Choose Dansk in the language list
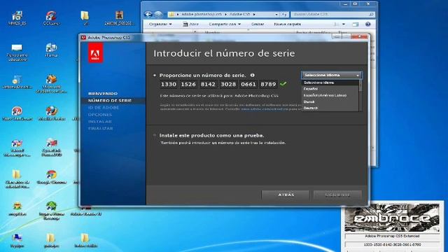Viewport: 448px width, 252px height. [x=330, y=101]
